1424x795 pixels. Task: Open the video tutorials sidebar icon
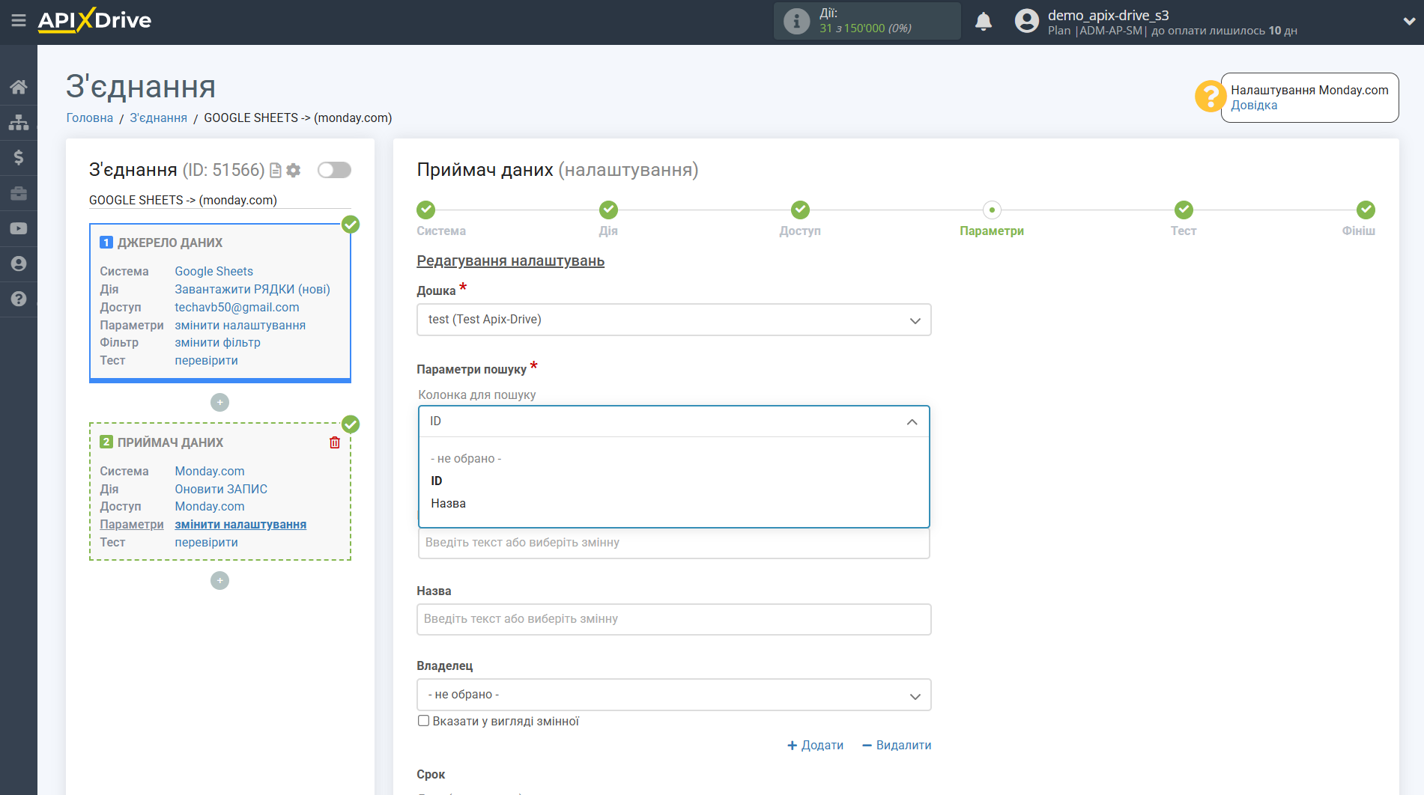[x=19, y=228]
